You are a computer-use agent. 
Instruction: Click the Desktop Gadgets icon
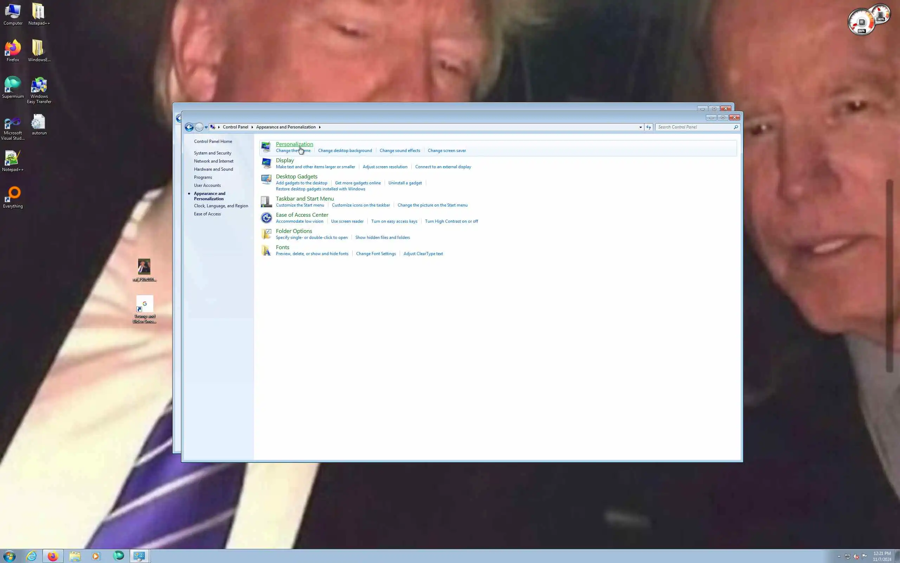tap(266, 179)
